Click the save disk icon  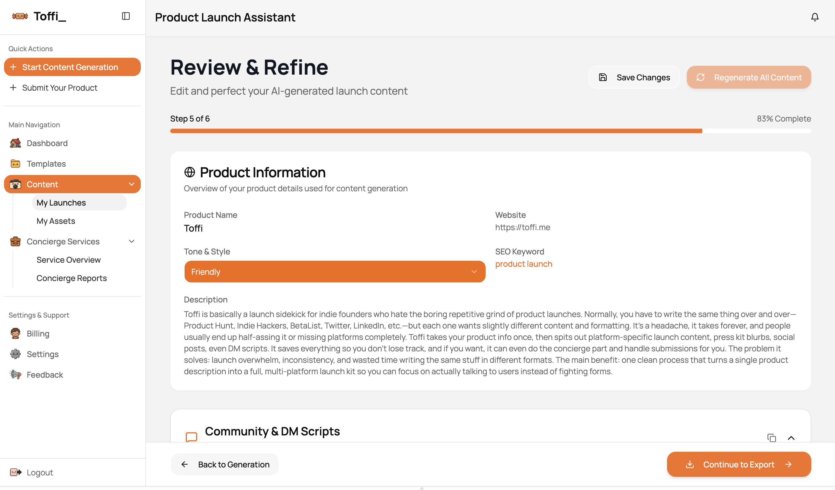tap(603, 77)
